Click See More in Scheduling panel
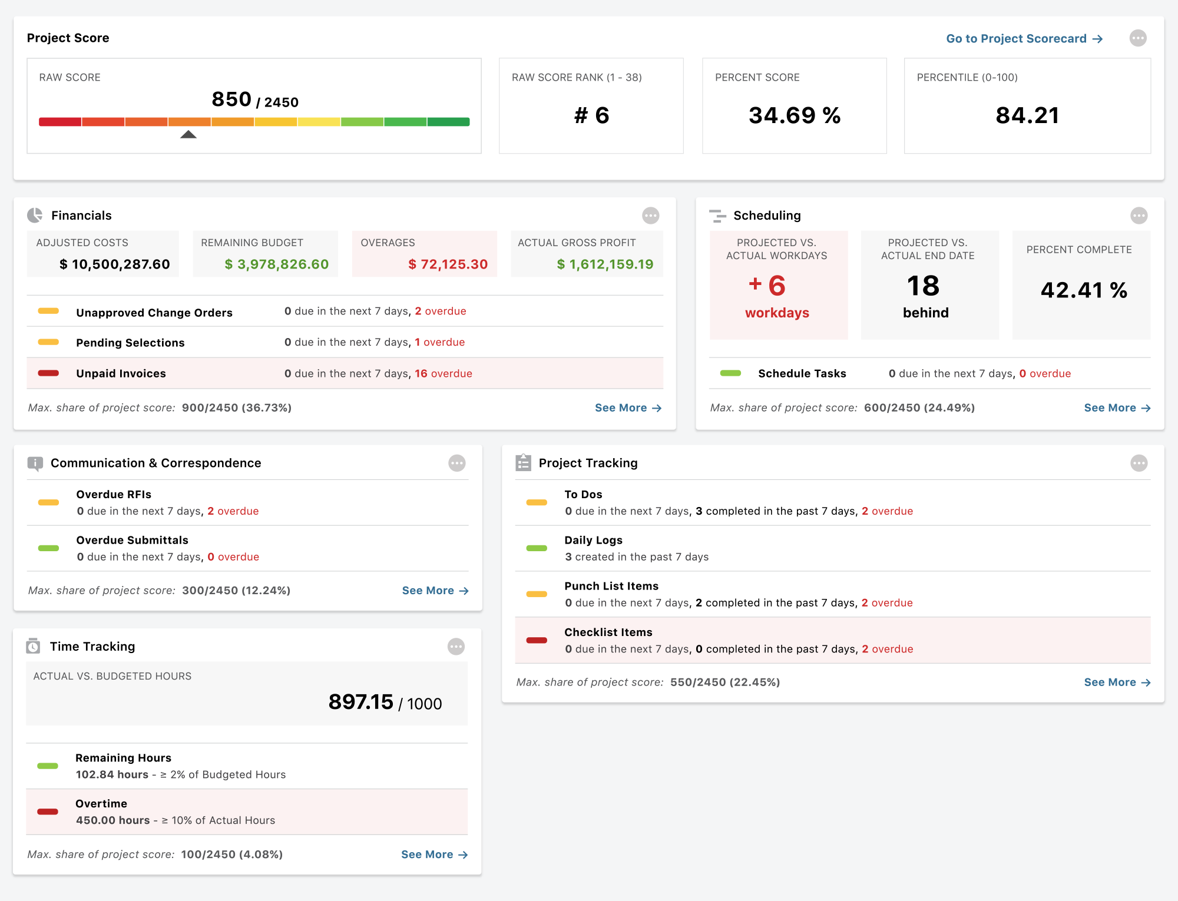The width and height of the screenshot is (1178, 901). [x=1117, y=408]
